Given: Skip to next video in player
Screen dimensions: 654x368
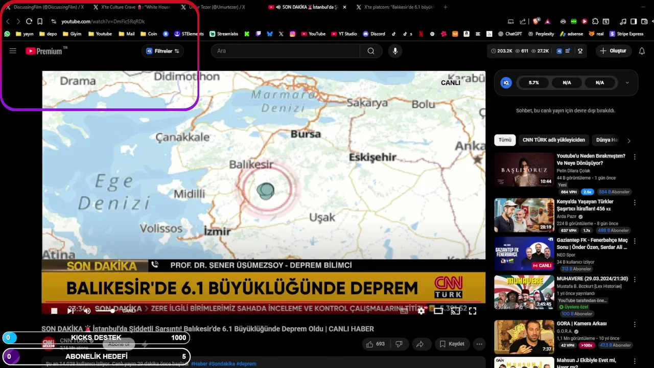Looking at the screenshot, I should tap(71, 311).
